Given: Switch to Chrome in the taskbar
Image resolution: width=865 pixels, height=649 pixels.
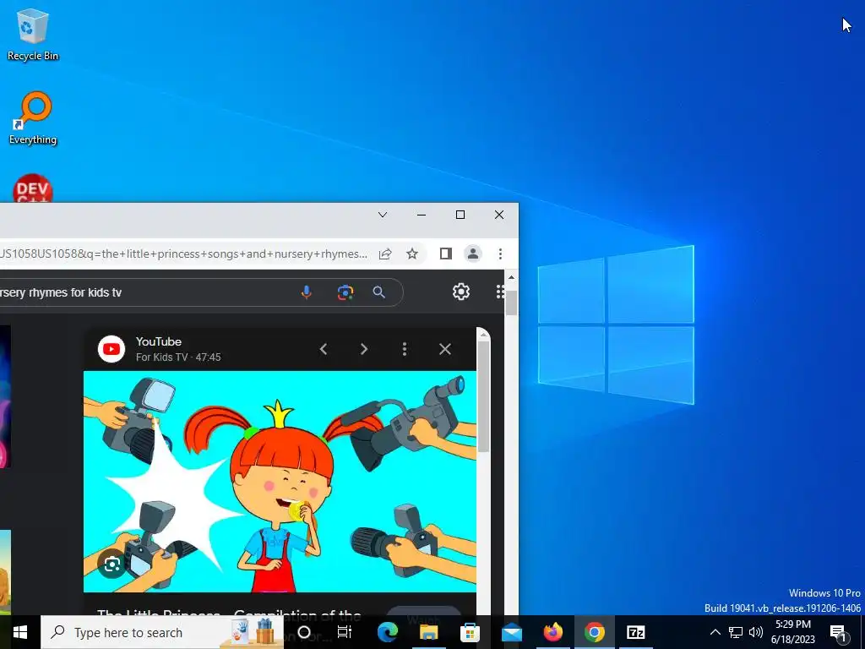Looking at the screenshot, I should click(x=594, y=632).
